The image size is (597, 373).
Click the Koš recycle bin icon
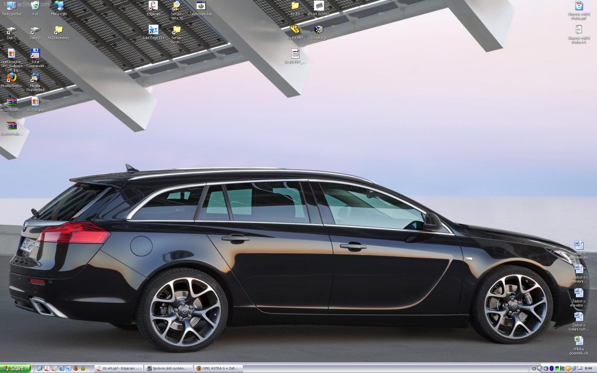[35, 6]
